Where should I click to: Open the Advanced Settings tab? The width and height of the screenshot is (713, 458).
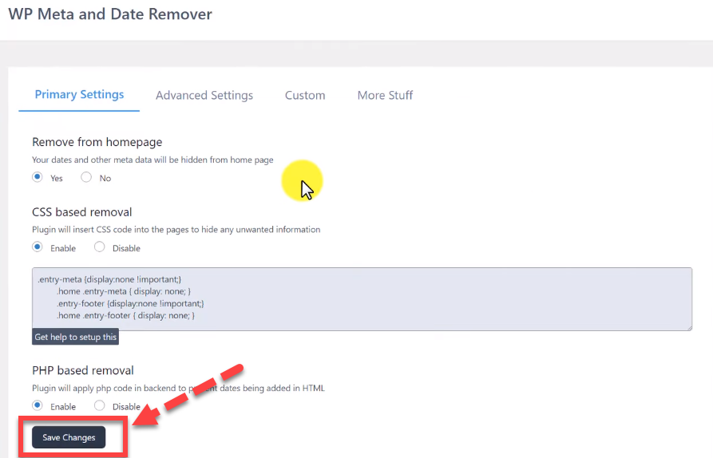tap(204, 96)
